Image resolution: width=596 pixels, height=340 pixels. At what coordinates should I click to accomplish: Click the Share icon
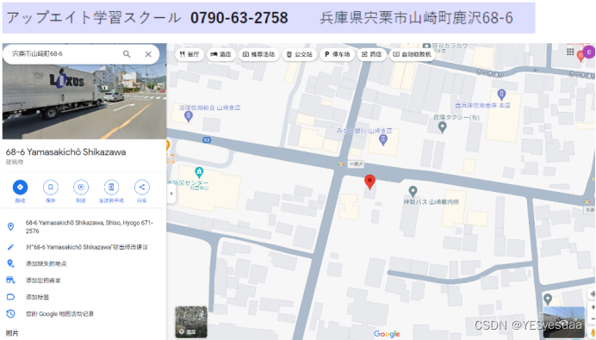[142, 187]
